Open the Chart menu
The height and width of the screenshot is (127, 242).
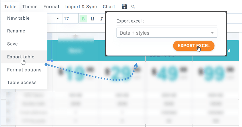[109, 7]
